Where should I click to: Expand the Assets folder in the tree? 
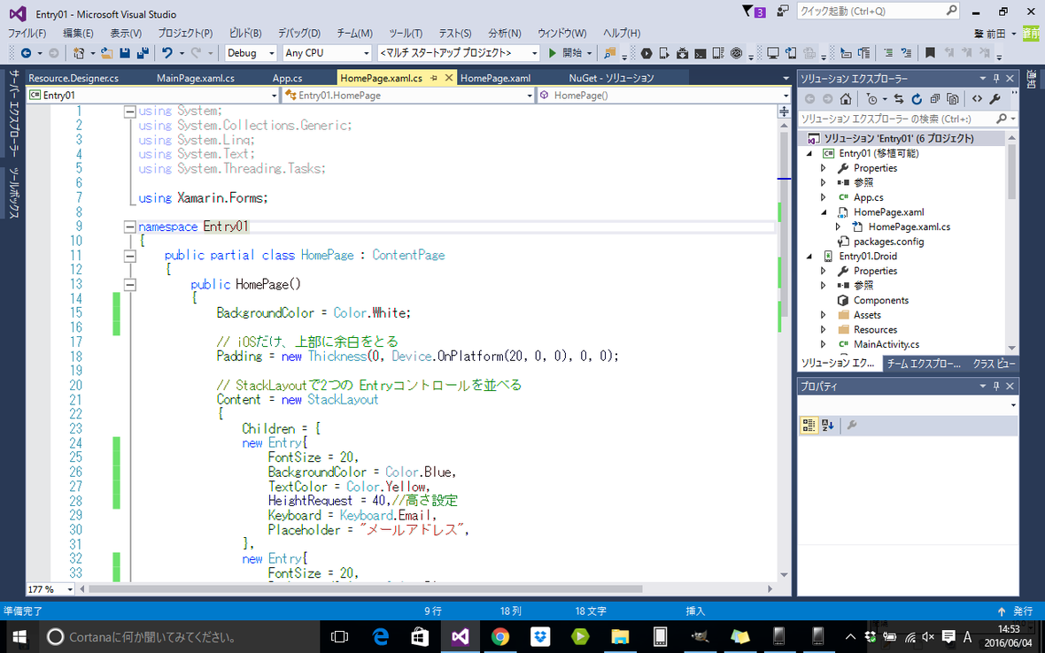click(x=823, y=315)
